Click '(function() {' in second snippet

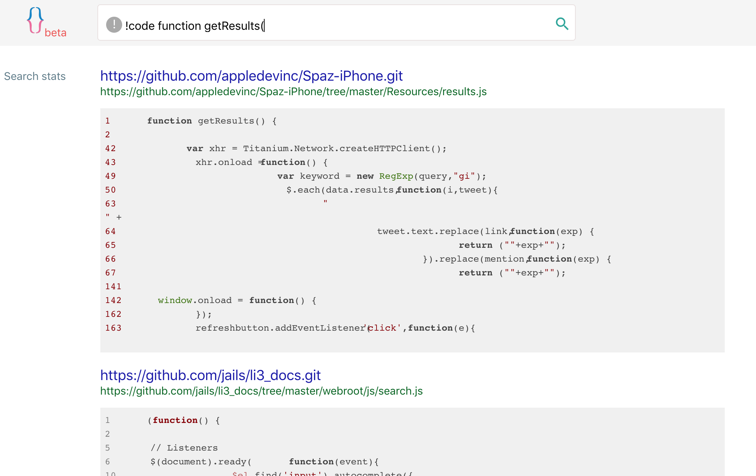184,420
